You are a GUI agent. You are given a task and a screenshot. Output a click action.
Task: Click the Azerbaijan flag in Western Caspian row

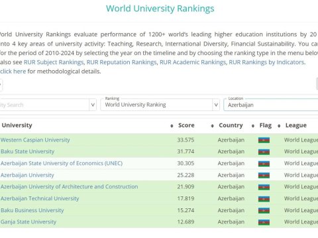(x=264, y=140)
